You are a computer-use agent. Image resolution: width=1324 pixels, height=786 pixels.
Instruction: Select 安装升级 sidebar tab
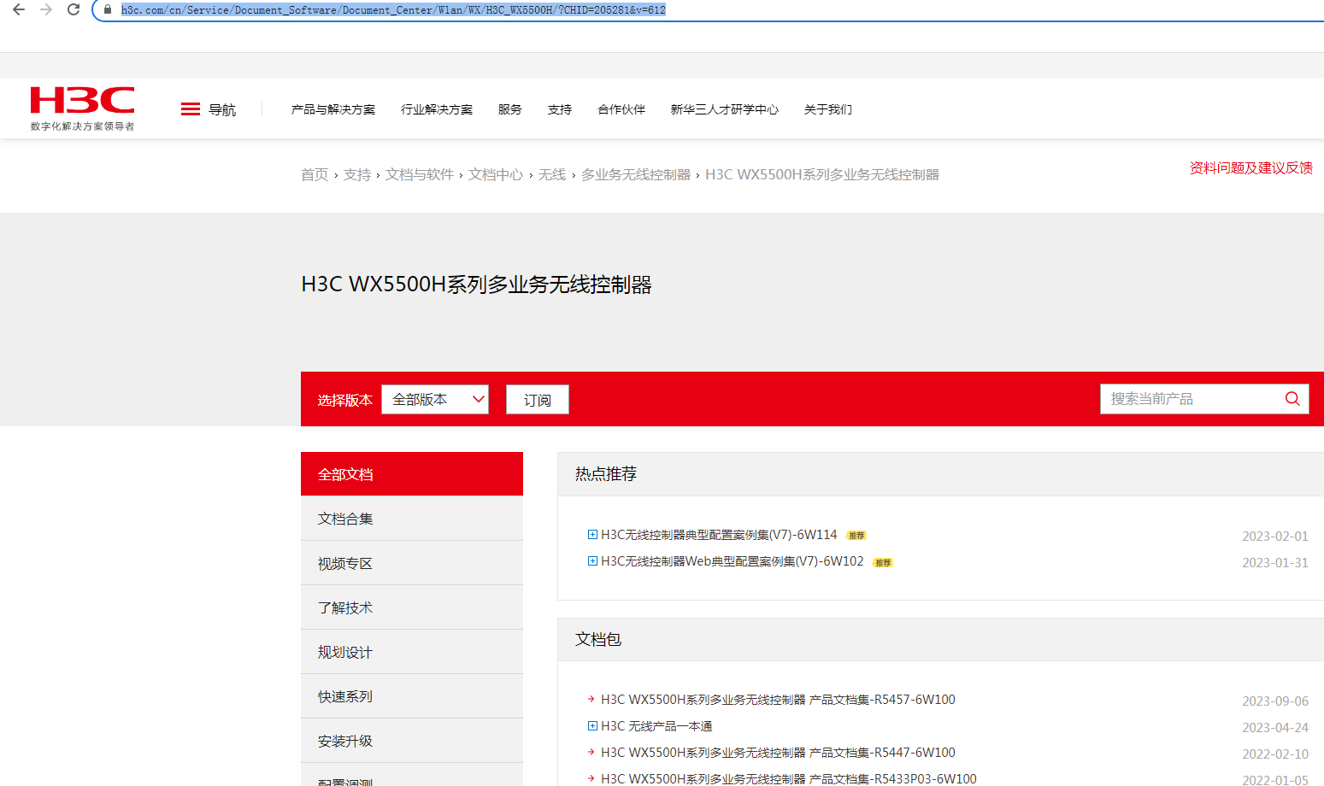(412, 741)
